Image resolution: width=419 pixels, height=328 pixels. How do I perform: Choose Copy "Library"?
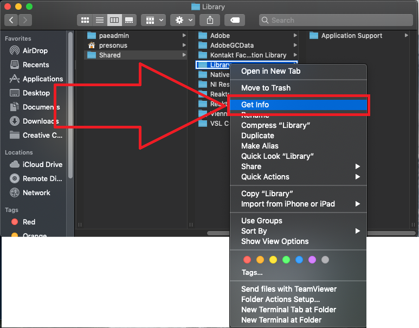(298, 194)
